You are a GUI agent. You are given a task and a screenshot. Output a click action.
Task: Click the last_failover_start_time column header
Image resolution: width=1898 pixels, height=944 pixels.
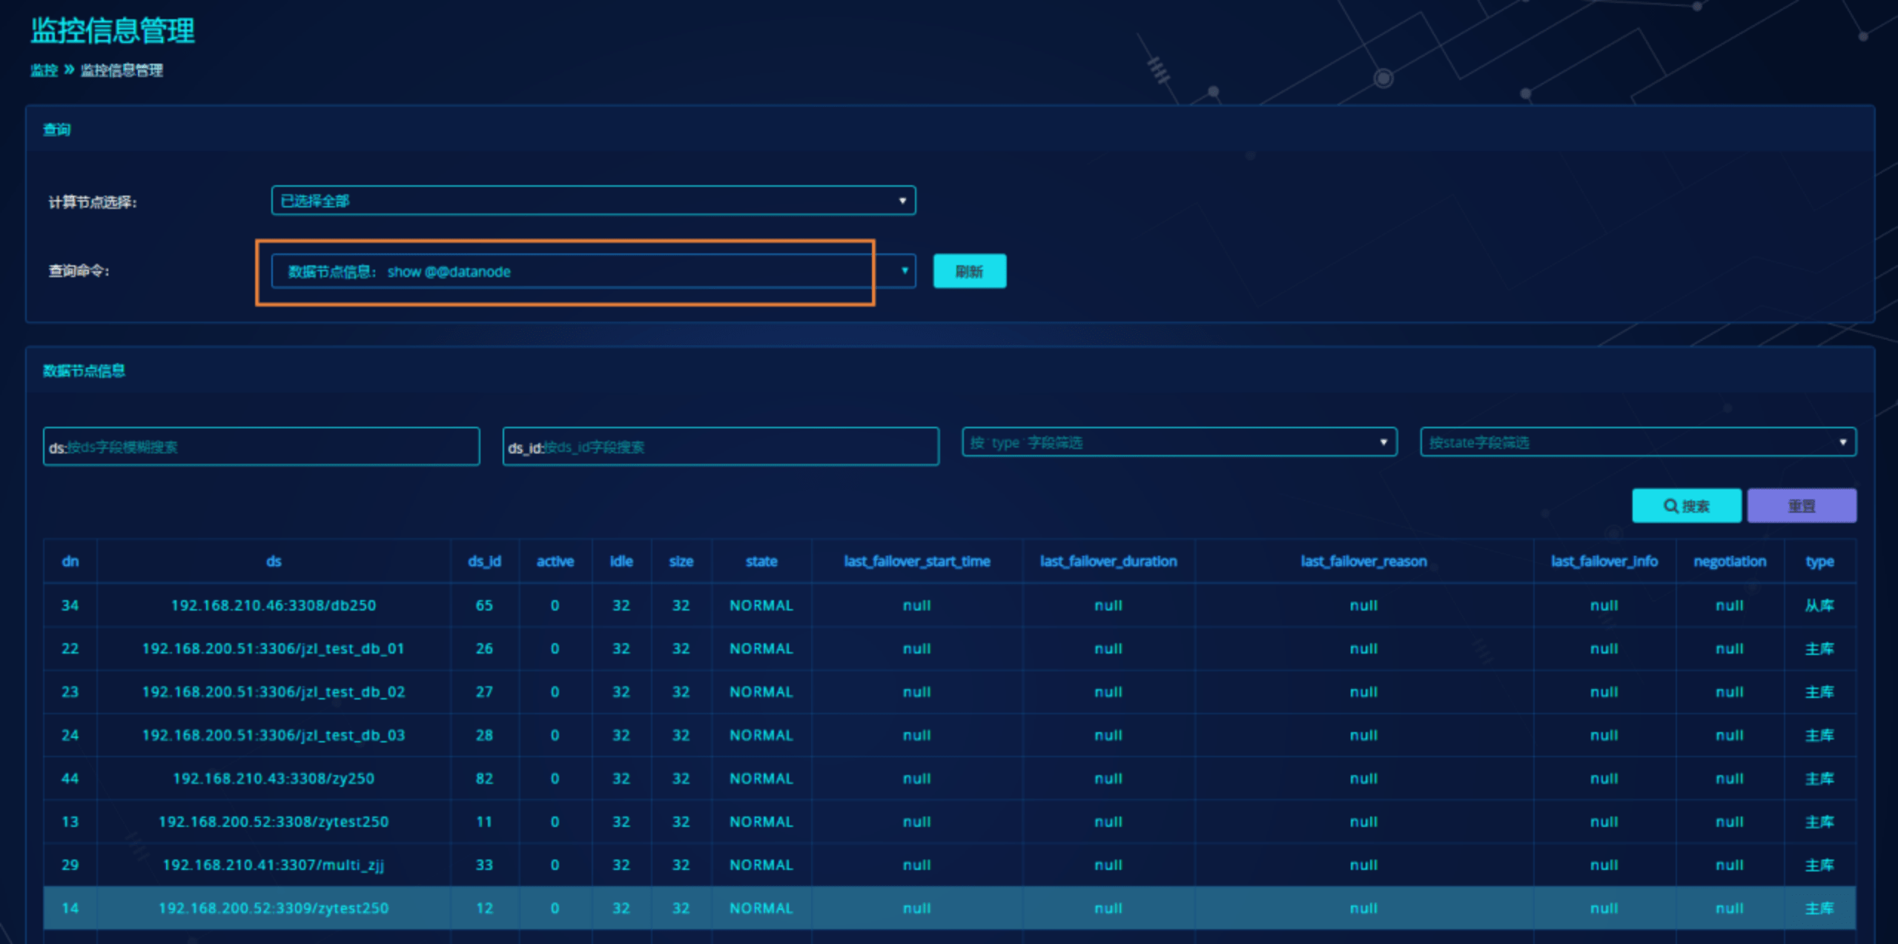916,562
